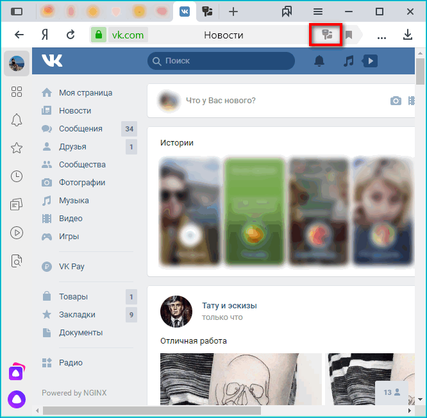Image resolution: width=427 pixels, height=418 pixels.
Task: Click the camera icon in the post box
Action: click(x=396, y=101)
